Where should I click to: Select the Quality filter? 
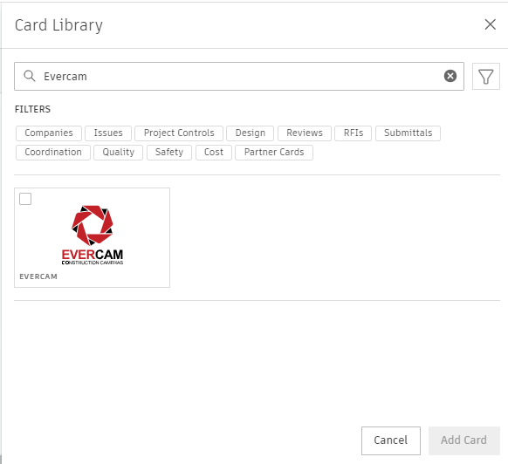click(x=118, y=152)
